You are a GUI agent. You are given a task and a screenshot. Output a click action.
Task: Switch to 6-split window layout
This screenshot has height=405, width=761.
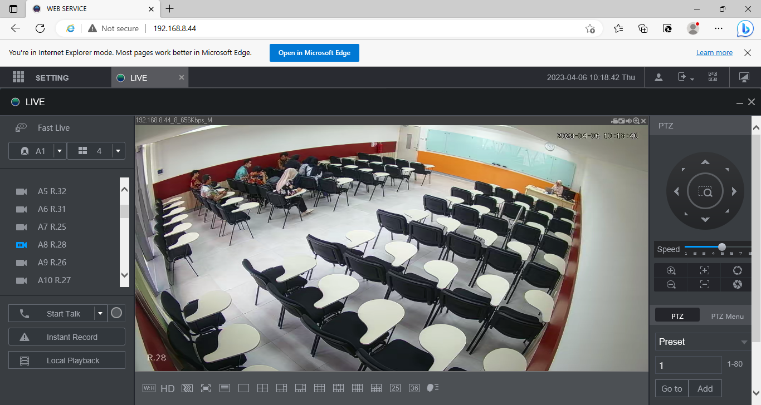[x=281, y=388]
